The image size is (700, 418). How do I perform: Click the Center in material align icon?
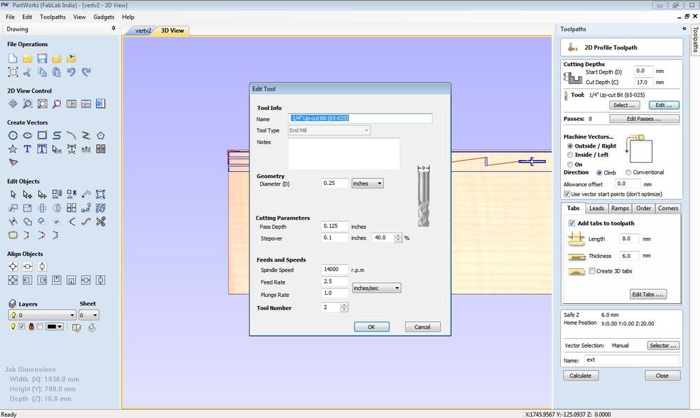(x=13, y=266)
